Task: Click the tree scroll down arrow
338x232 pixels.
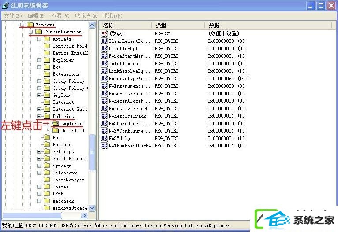Action: 92,208
